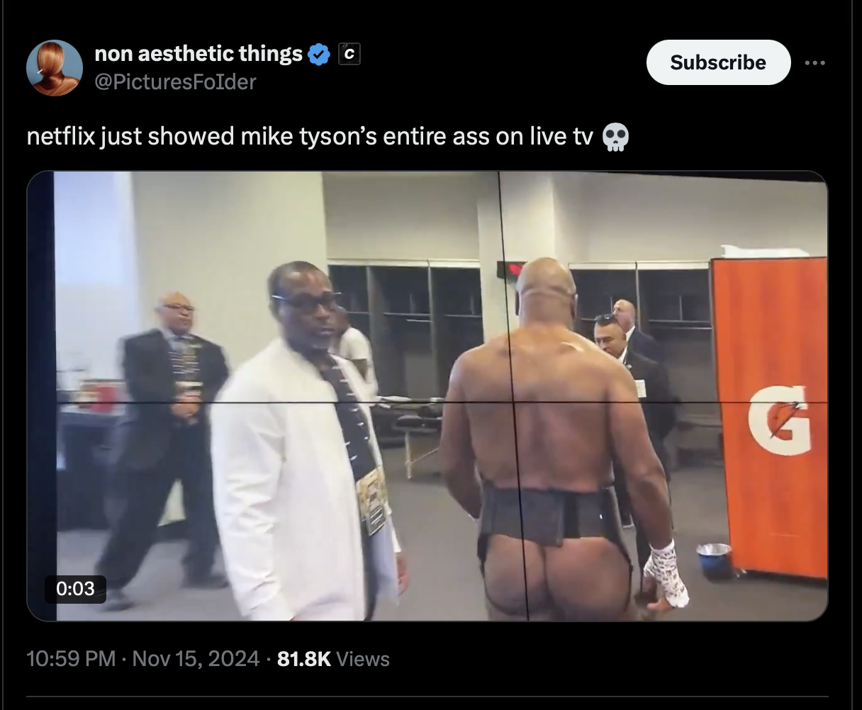
Task: Click the white hand wrap in the video
Action: coord(665,573)
